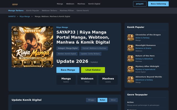Follow the SAYAP33 breadcrumb link

click(12, 16)
